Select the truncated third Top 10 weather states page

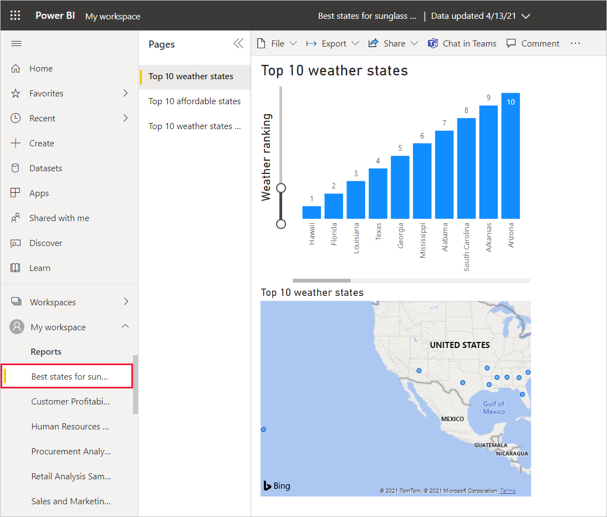click(x=195, y=126)
